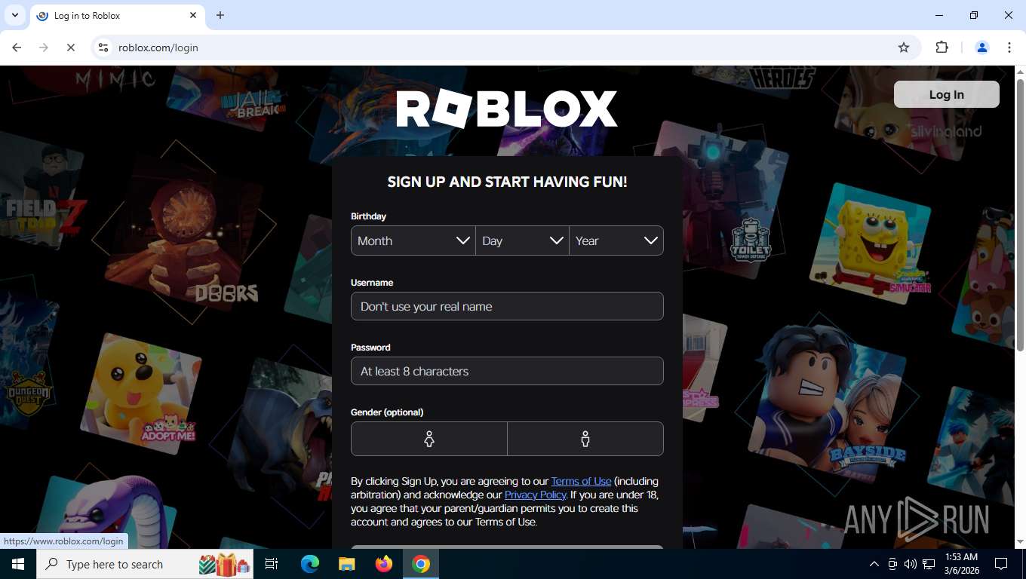Switch to Chrome on the taskbar
This screenshot has width=1026, height=579.
[421, 564]
